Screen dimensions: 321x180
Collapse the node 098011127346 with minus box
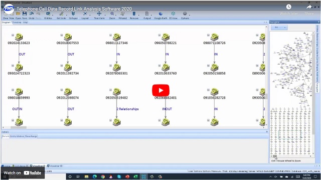coord(110,35)
